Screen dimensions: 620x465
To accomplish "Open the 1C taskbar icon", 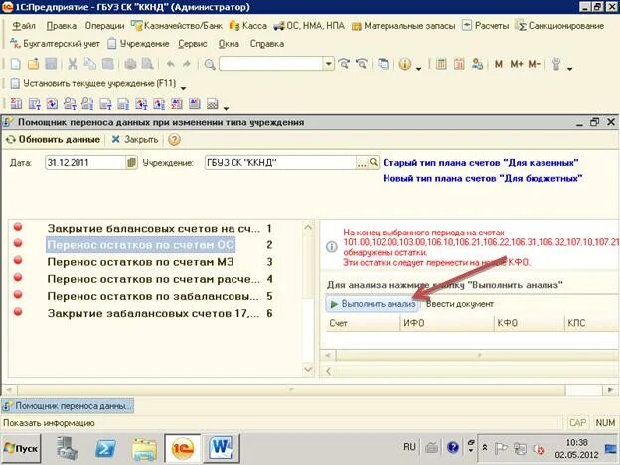I will pos(182,449).
